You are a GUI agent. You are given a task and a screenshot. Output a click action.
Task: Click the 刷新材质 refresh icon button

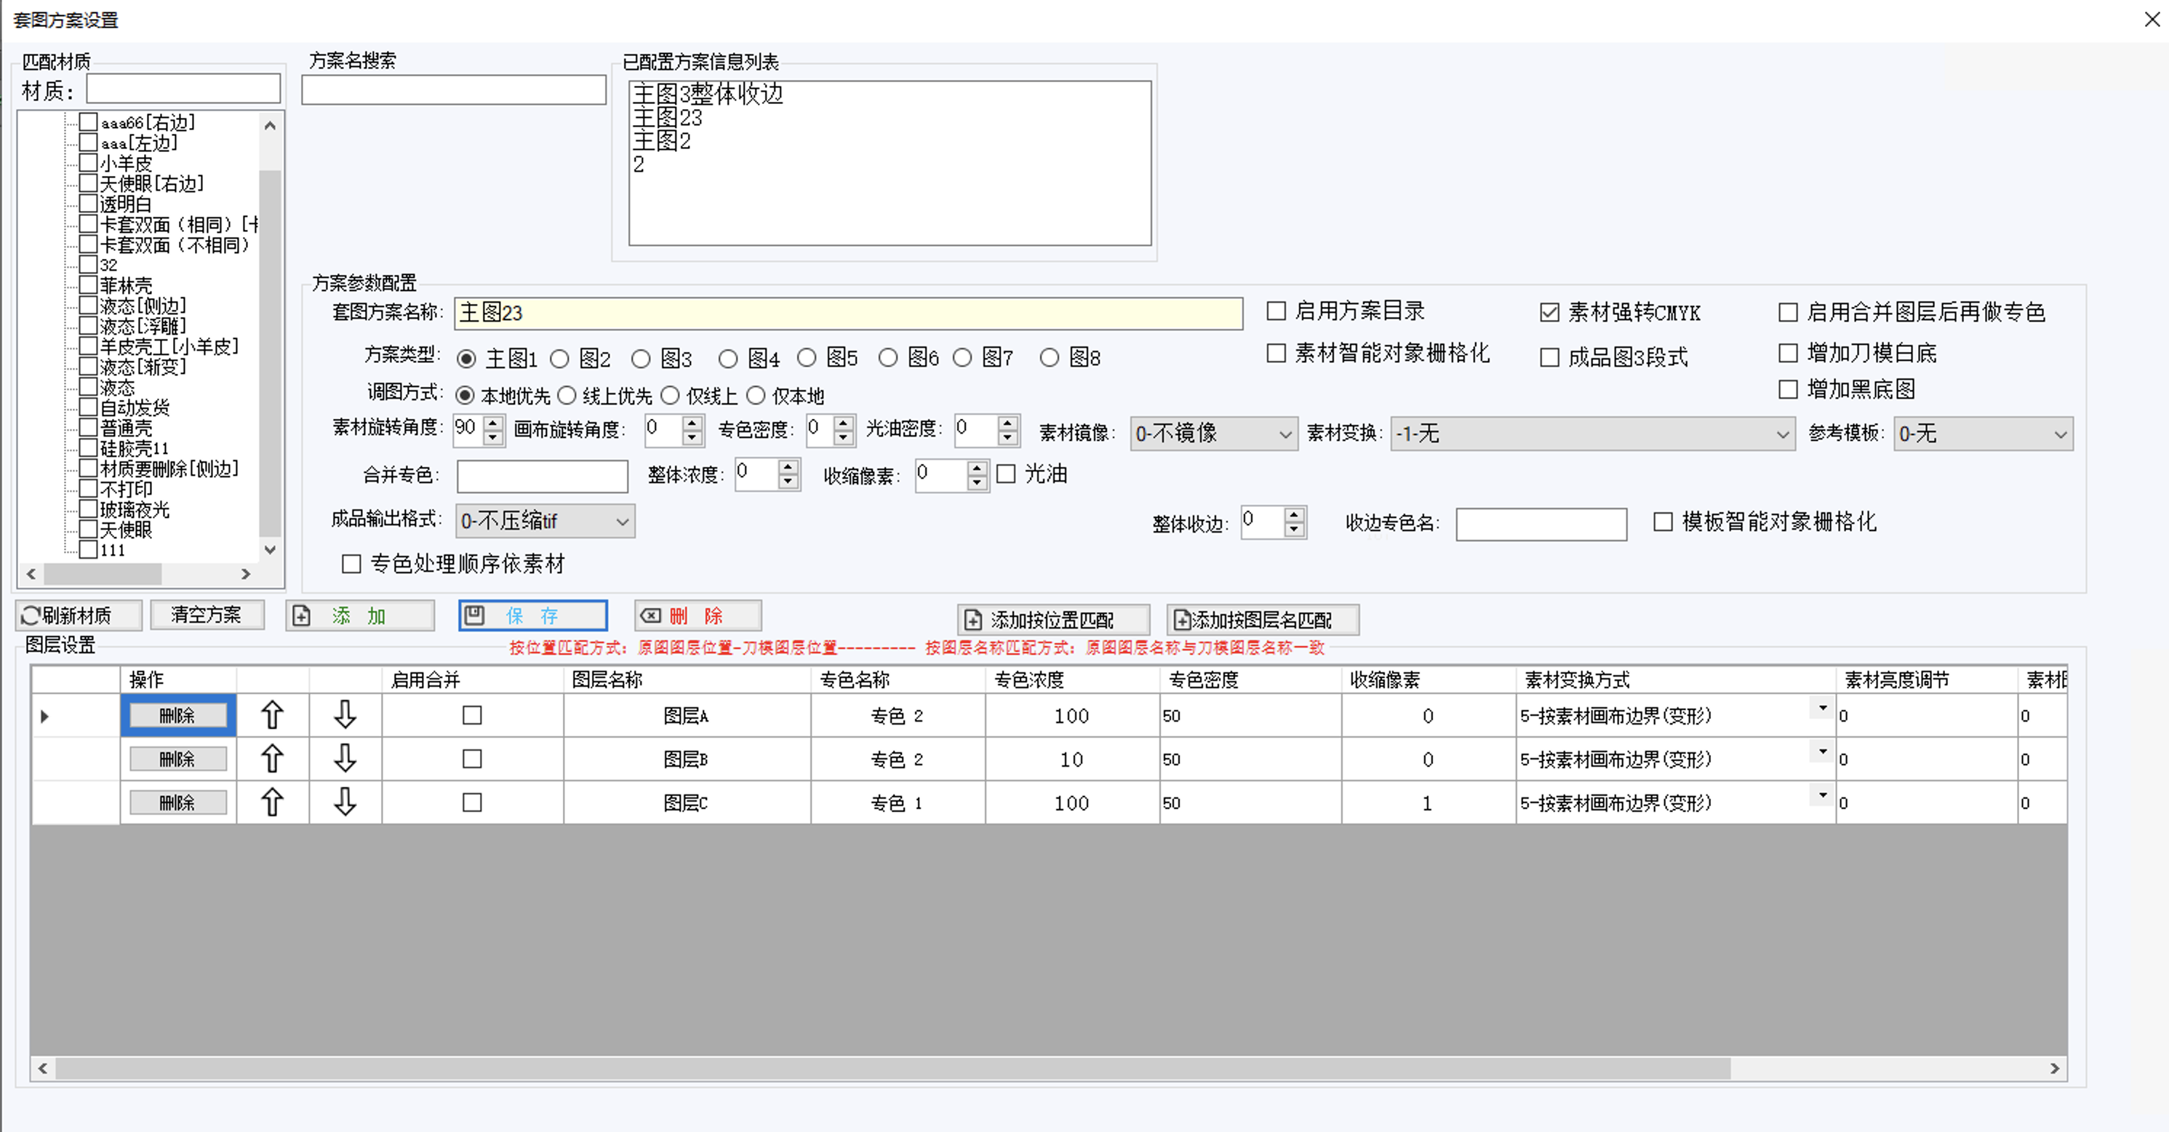pos(31,615)
